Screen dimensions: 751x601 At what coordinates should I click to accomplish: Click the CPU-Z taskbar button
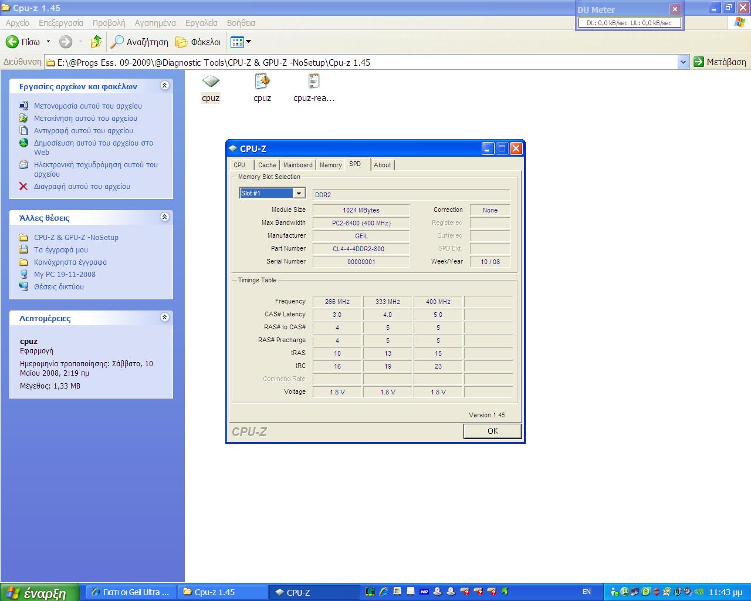coord(314,592)
